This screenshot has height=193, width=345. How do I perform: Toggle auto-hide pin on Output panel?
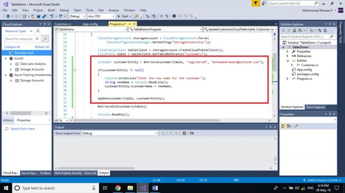pyautogui.click(x=271, y=127)
